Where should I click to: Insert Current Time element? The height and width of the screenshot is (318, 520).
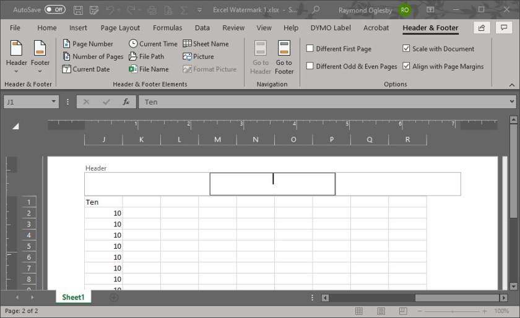[x=153, y=44]
